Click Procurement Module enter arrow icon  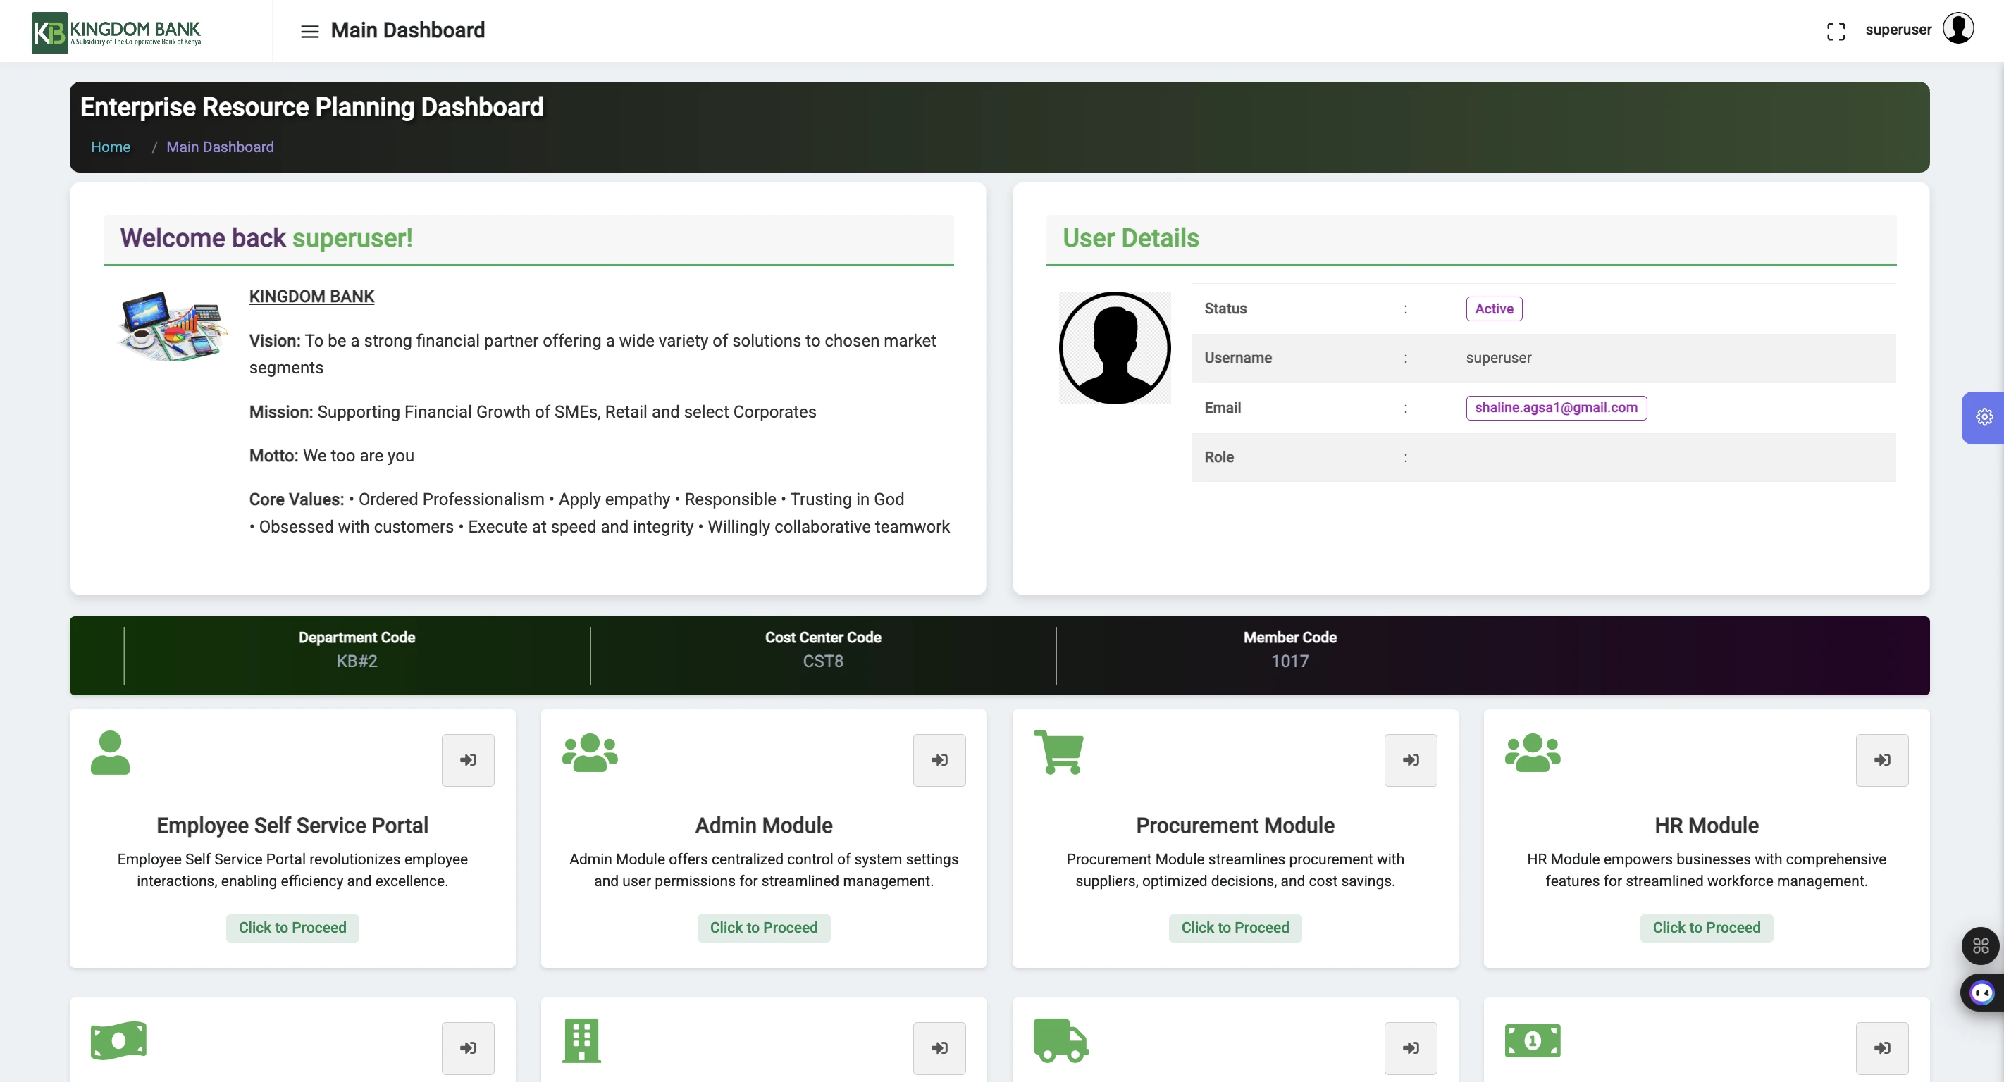pyautogui.click(x=1411, y=760)
